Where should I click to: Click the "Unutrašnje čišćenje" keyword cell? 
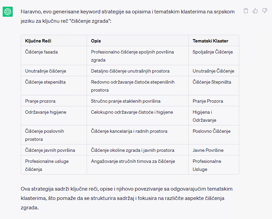point(46,71)
